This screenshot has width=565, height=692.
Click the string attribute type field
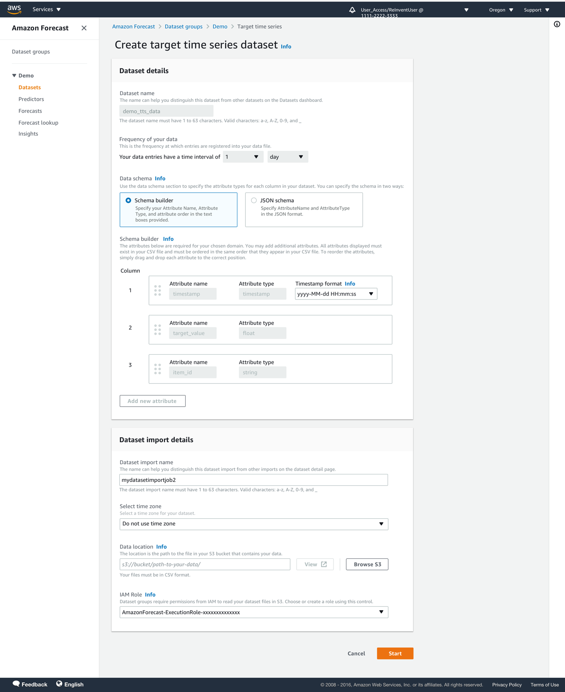[x=262, y=372]
